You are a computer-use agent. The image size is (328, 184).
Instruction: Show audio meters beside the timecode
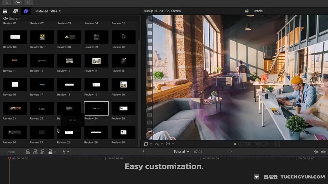click(277, 144)
